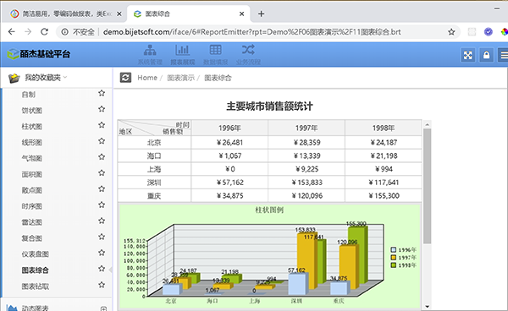Open 线形图 in the sidebar
The image size is (508, 311).
pos(32,142)
